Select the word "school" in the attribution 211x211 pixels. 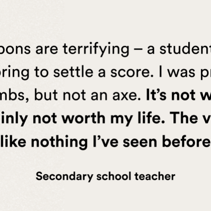pos(114,176)
